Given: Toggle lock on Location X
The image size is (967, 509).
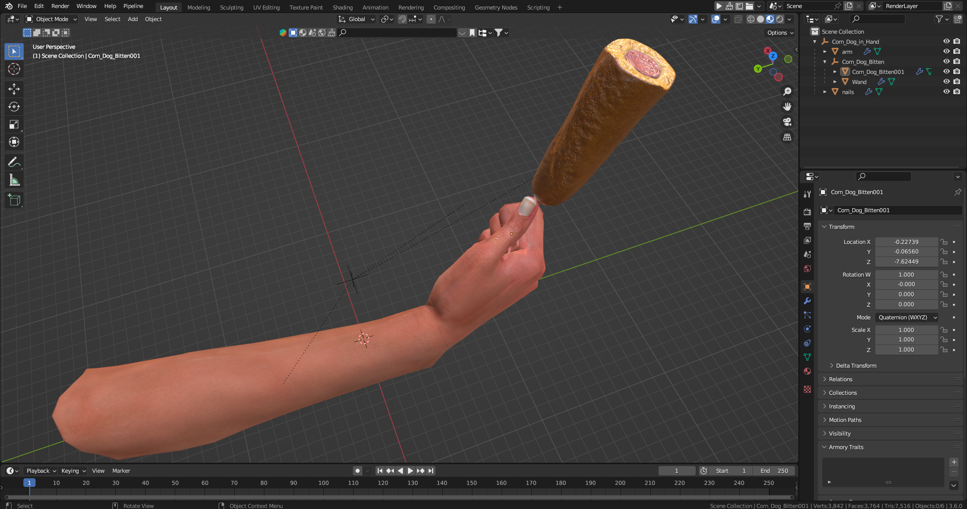Looking at the screenshot, I should [944, 242].
